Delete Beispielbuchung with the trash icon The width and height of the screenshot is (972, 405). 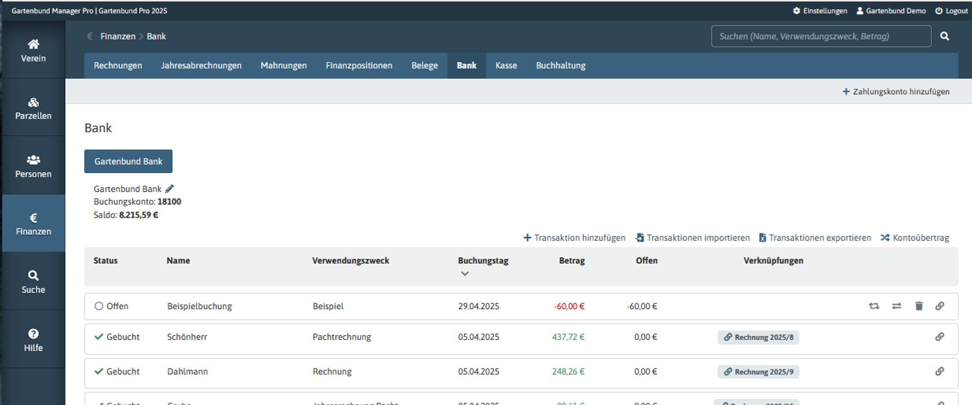[919, 306]
